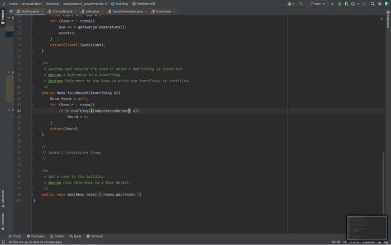Switch to the QuickThermostat.java tab
The height and width of the screenshot is (245, 391).
point(127,12)
